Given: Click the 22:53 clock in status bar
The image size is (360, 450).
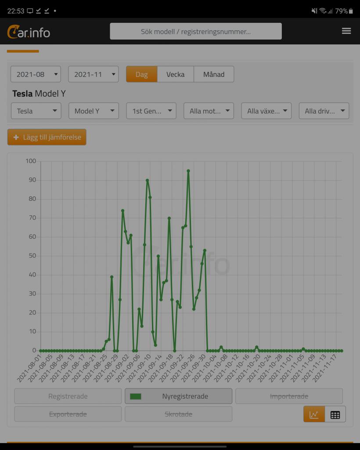Looking at the screenshot, I should [x=16, y=11].
